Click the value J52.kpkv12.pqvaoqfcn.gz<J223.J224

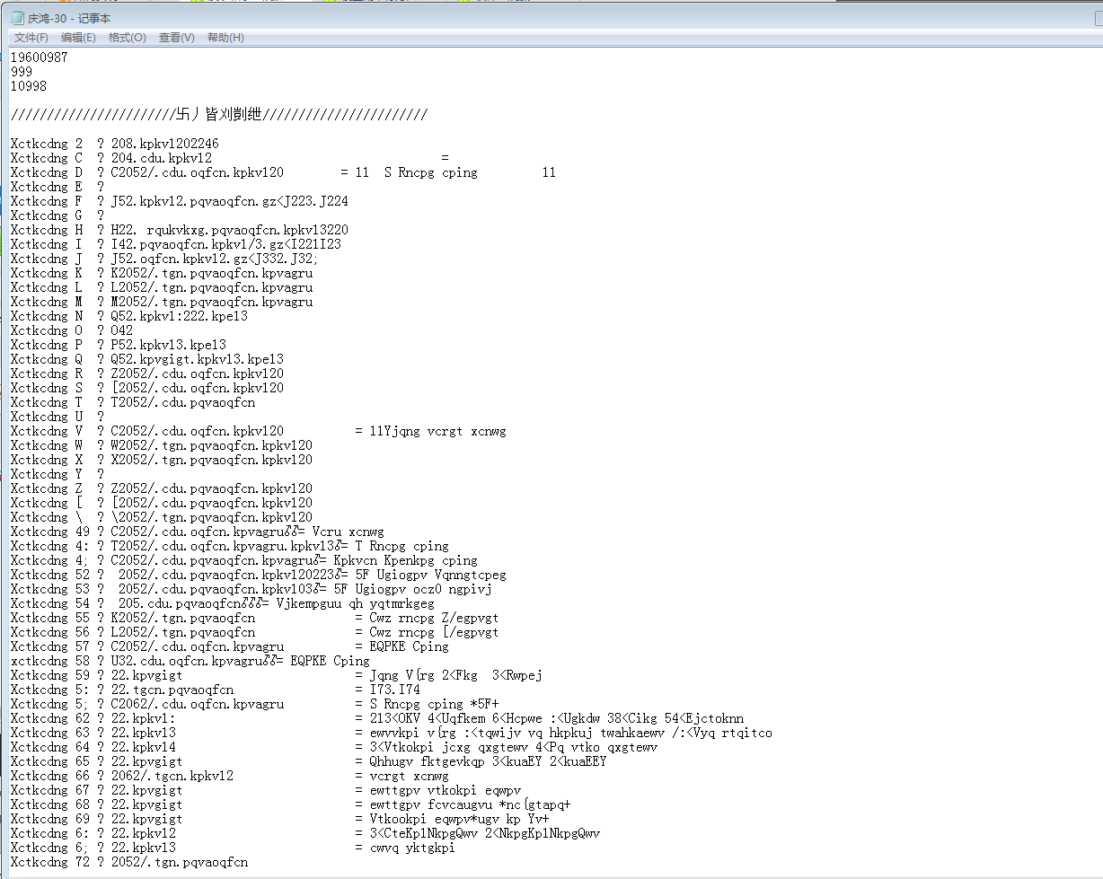pyautogui.click(x=230, y=201)
